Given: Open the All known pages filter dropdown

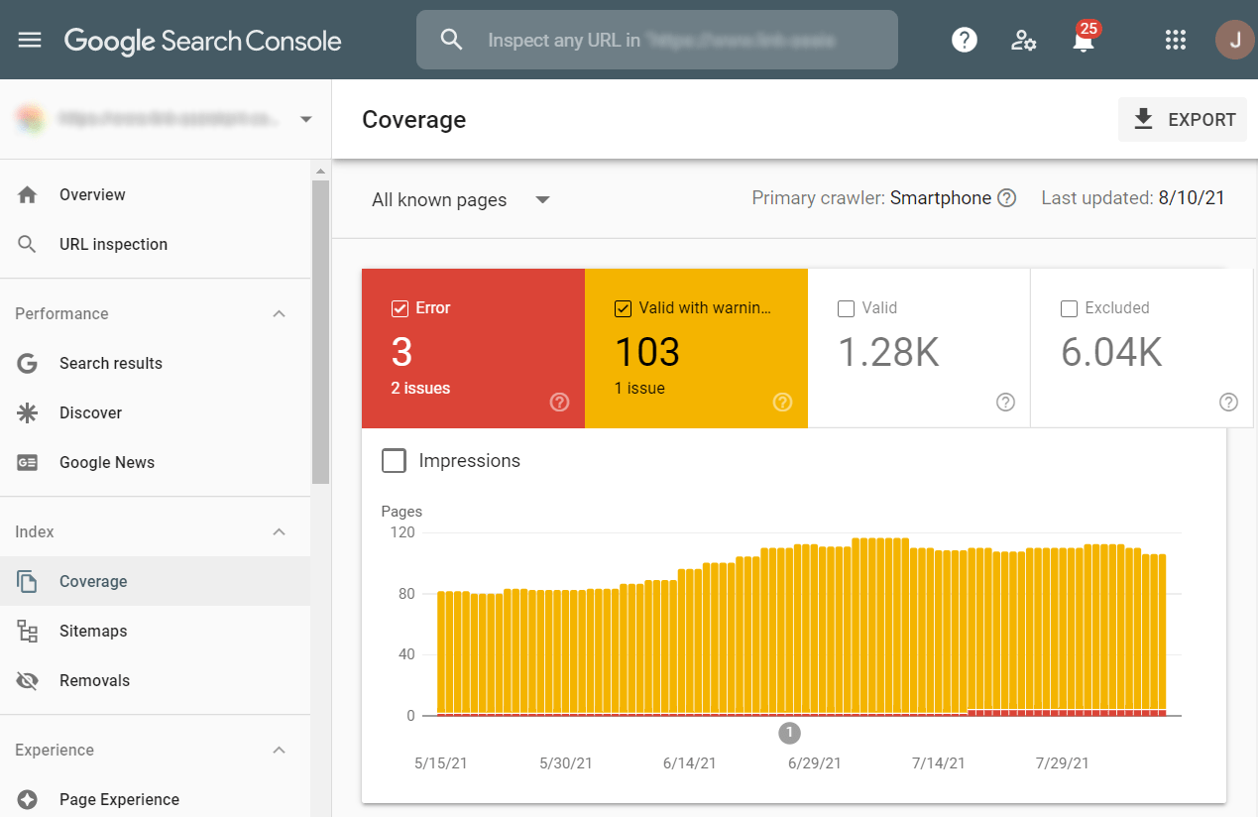Looking at the screenshot, I should pos(460,199).
